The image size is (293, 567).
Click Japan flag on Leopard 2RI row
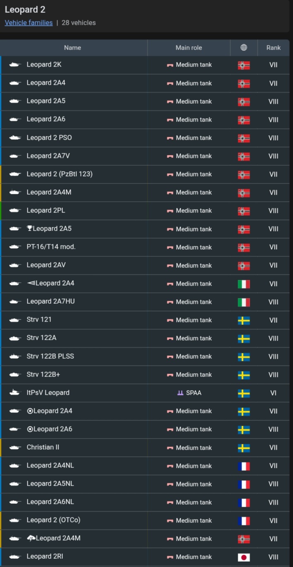(x=244, y=557)
